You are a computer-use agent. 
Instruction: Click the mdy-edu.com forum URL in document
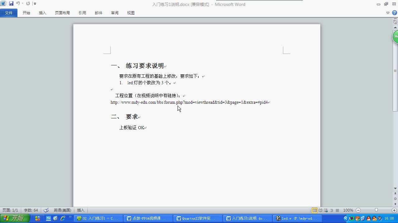click(x=189, y=102)
